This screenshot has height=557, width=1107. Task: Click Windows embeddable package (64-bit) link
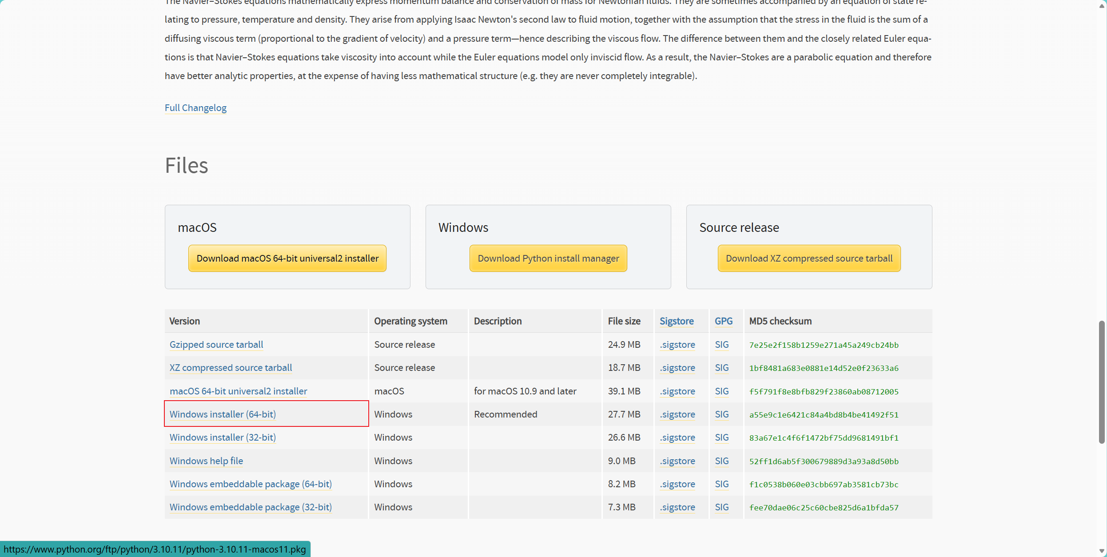[x=251, y=484]
